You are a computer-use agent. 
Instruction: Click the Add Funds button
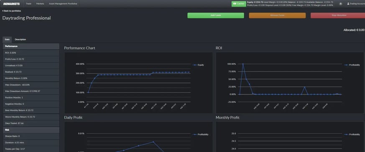point(216,15)
